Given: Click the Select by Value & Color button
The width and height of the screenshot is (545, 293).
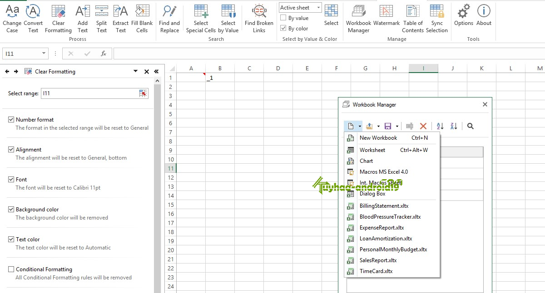Looking at the screenshot, I should (331, 15).
